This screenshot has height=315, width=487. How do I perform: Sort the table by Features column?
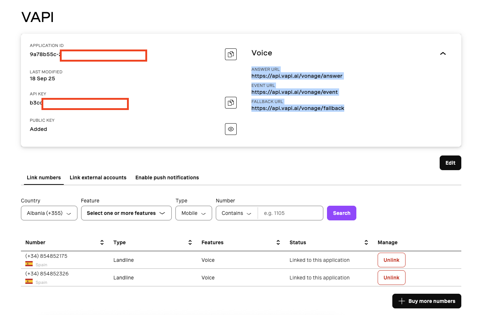[278, 242]
